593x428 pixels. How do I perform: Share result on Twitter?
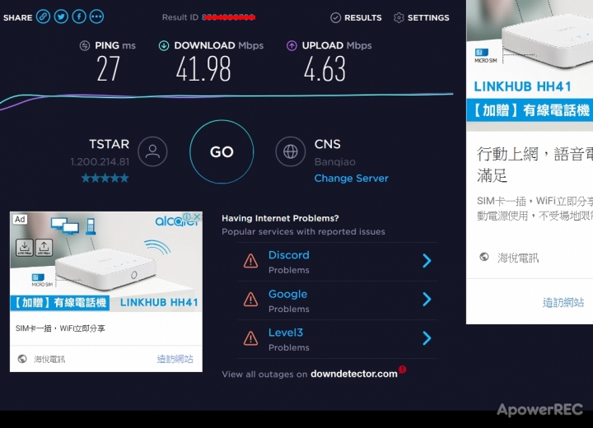click(x=61, y=16)
